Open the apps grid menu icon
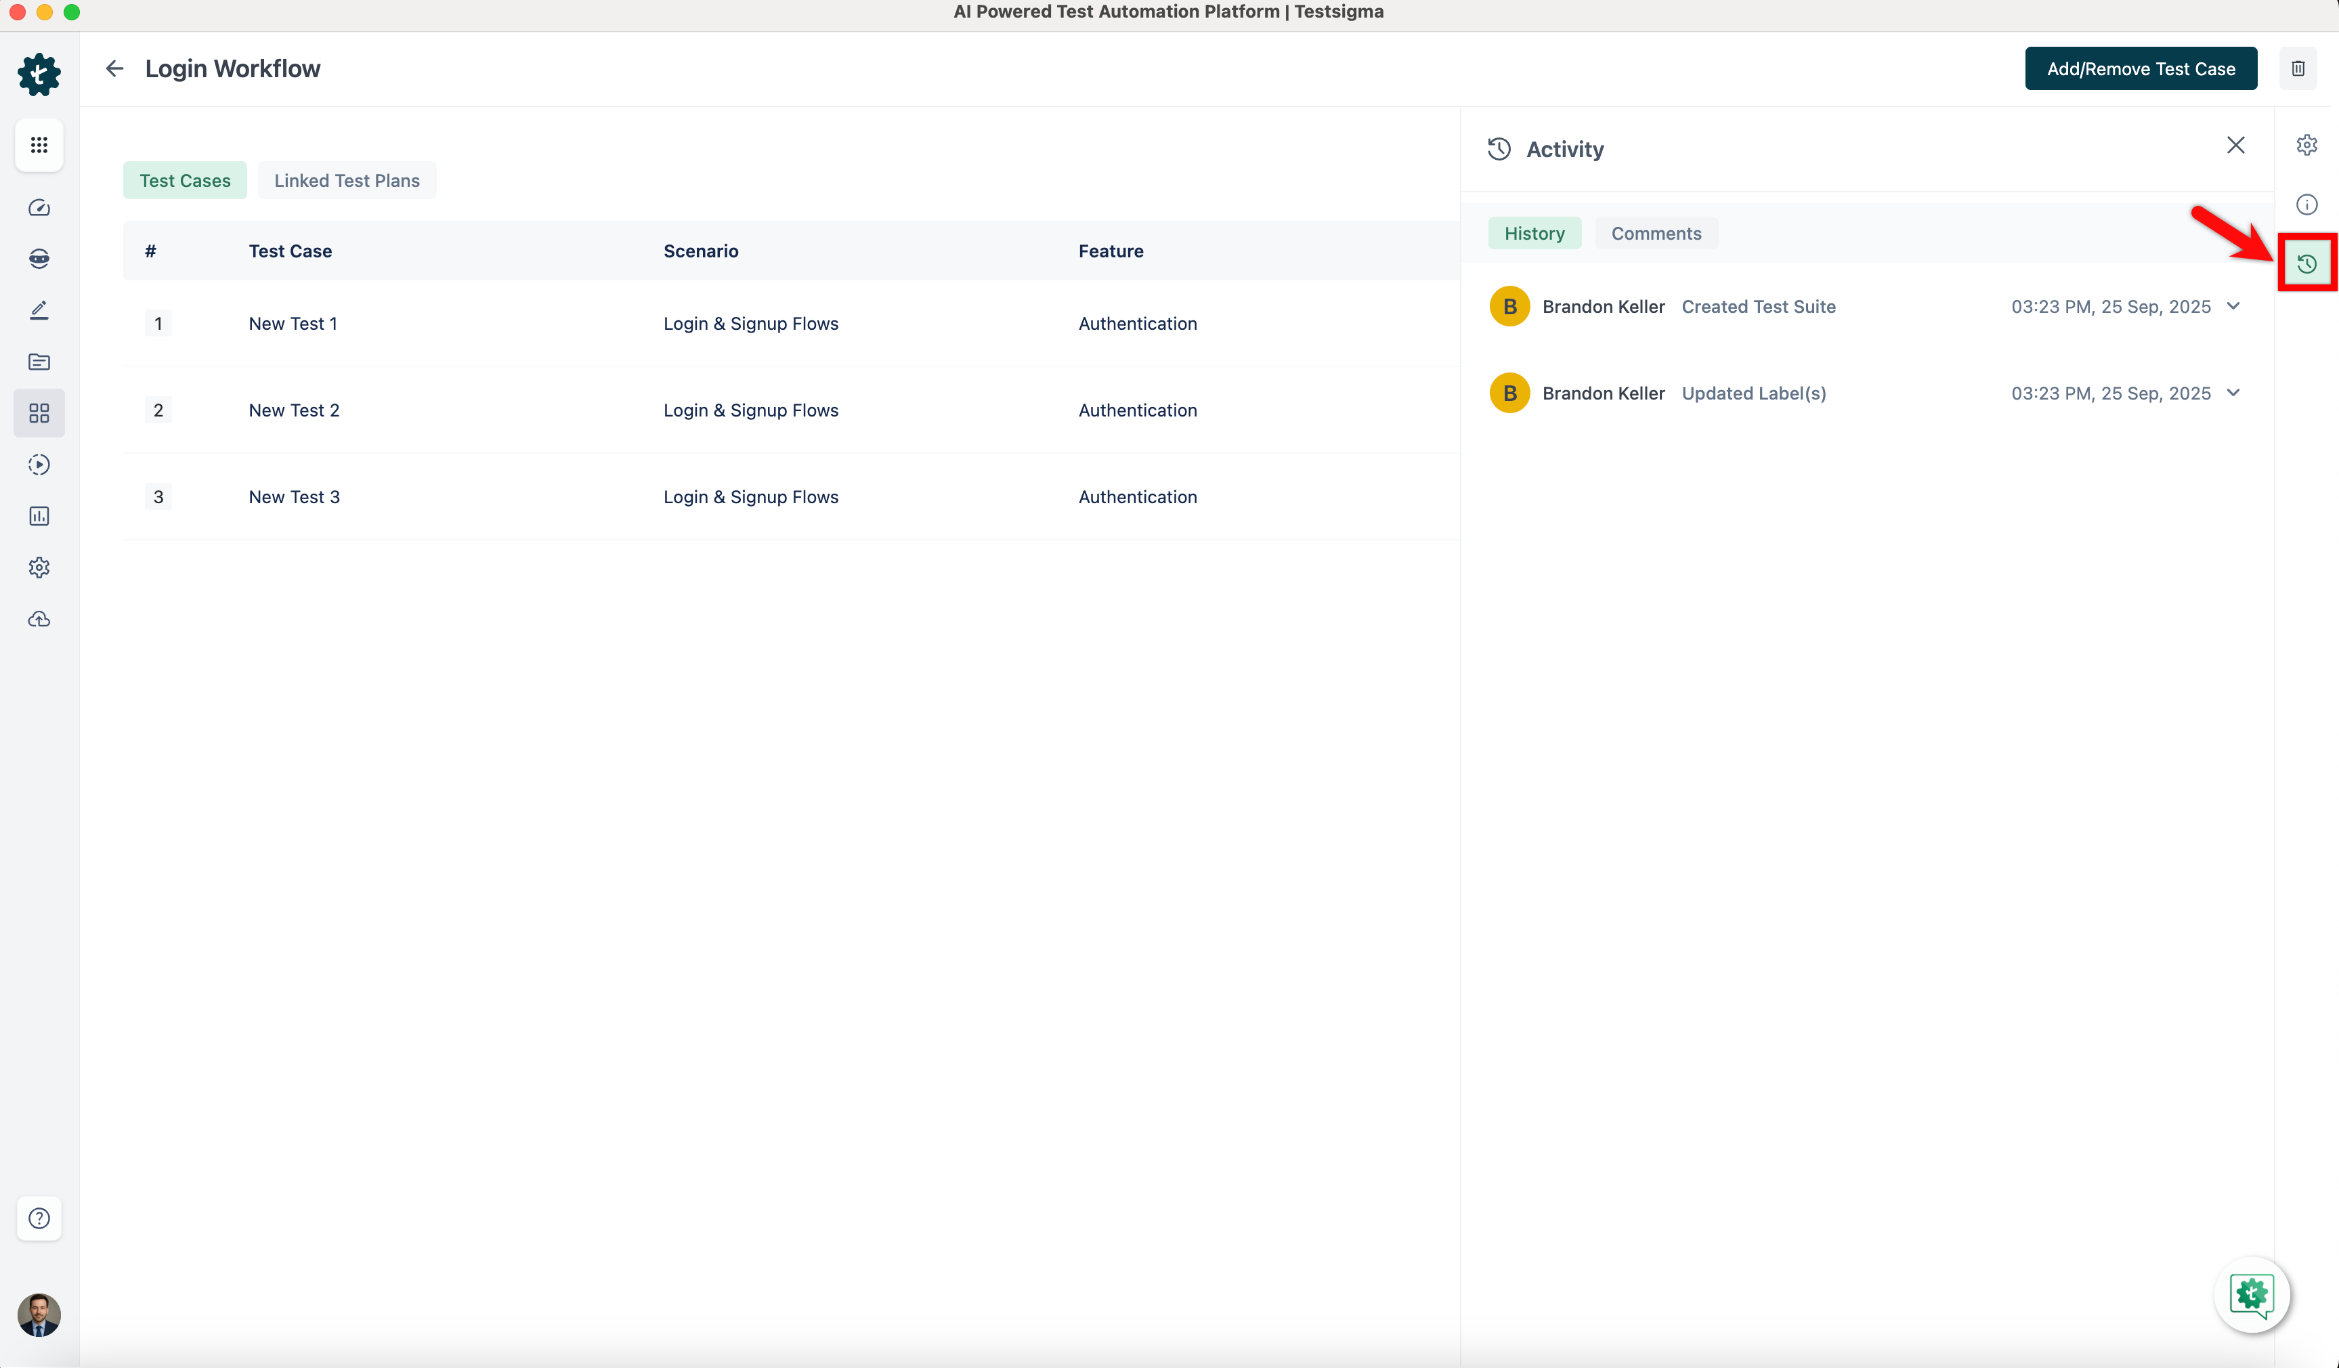This screenshot has height=1368, width=2339. click(x=39, y=145)
